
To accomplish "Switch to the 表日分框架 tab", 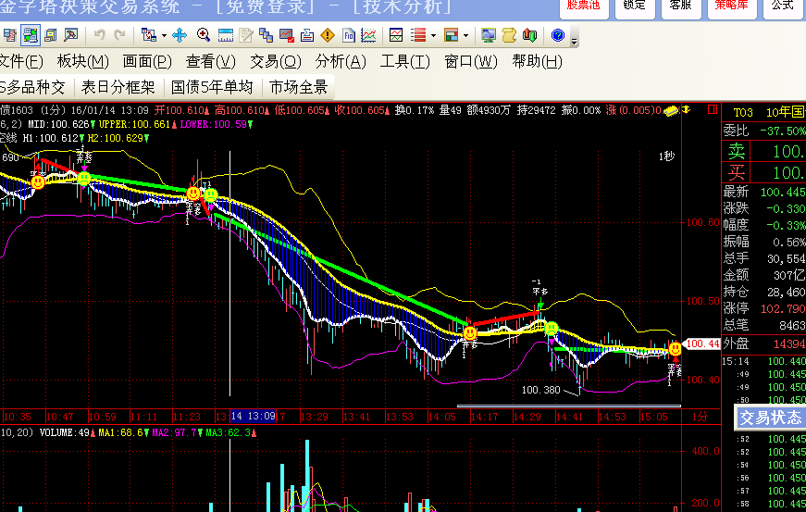I will [118, 87].
